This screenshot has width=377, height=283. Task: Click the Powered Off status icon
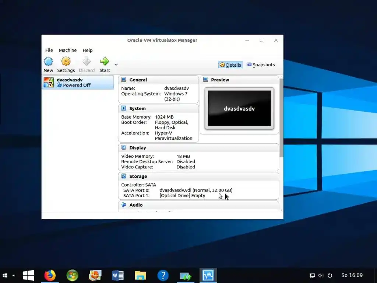click(59, 85)
